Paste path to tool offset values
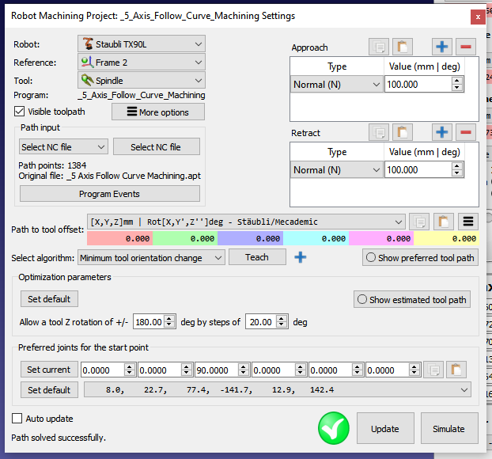Screen dimensions: 492x459 click(444, 222)
